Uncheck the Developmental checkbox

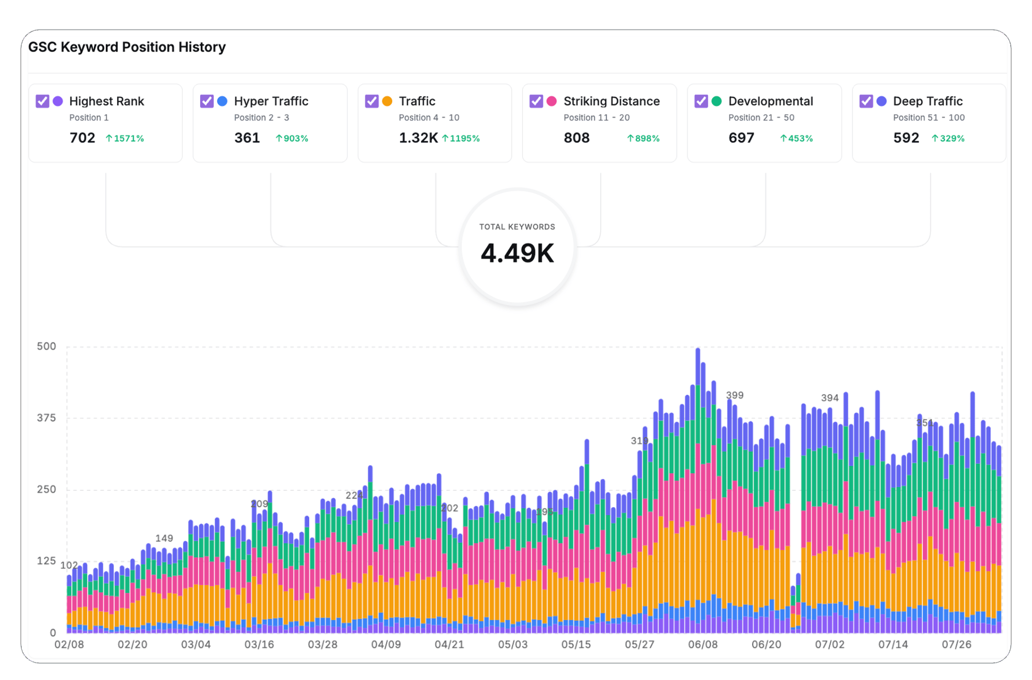[701, 101]
